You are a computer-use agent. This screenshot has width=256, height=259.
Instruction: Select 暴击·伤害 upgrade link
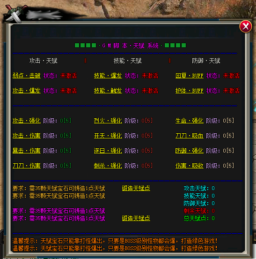tap(27, 151)
